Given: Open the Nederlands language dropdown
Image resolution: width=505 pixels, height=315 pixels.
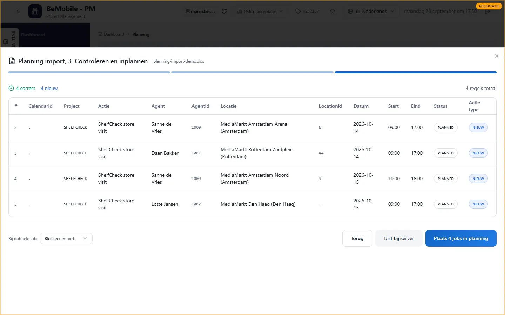Looking at the screenshot, I should point(372,11).
